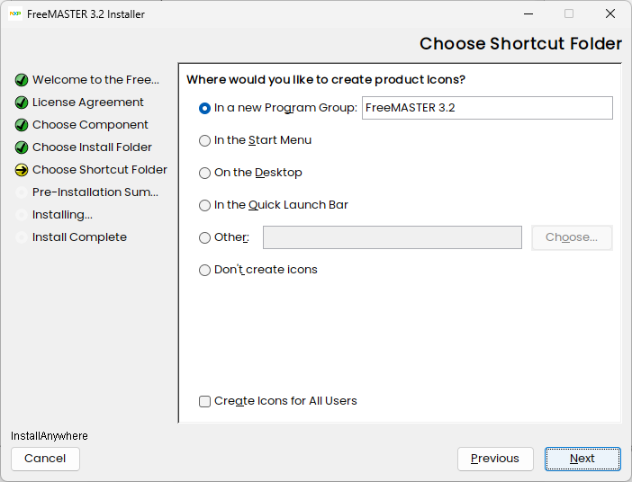This screenshot has height=482, width=632.
Task: Click the Installing... step label
Action: tap(62, 215)
